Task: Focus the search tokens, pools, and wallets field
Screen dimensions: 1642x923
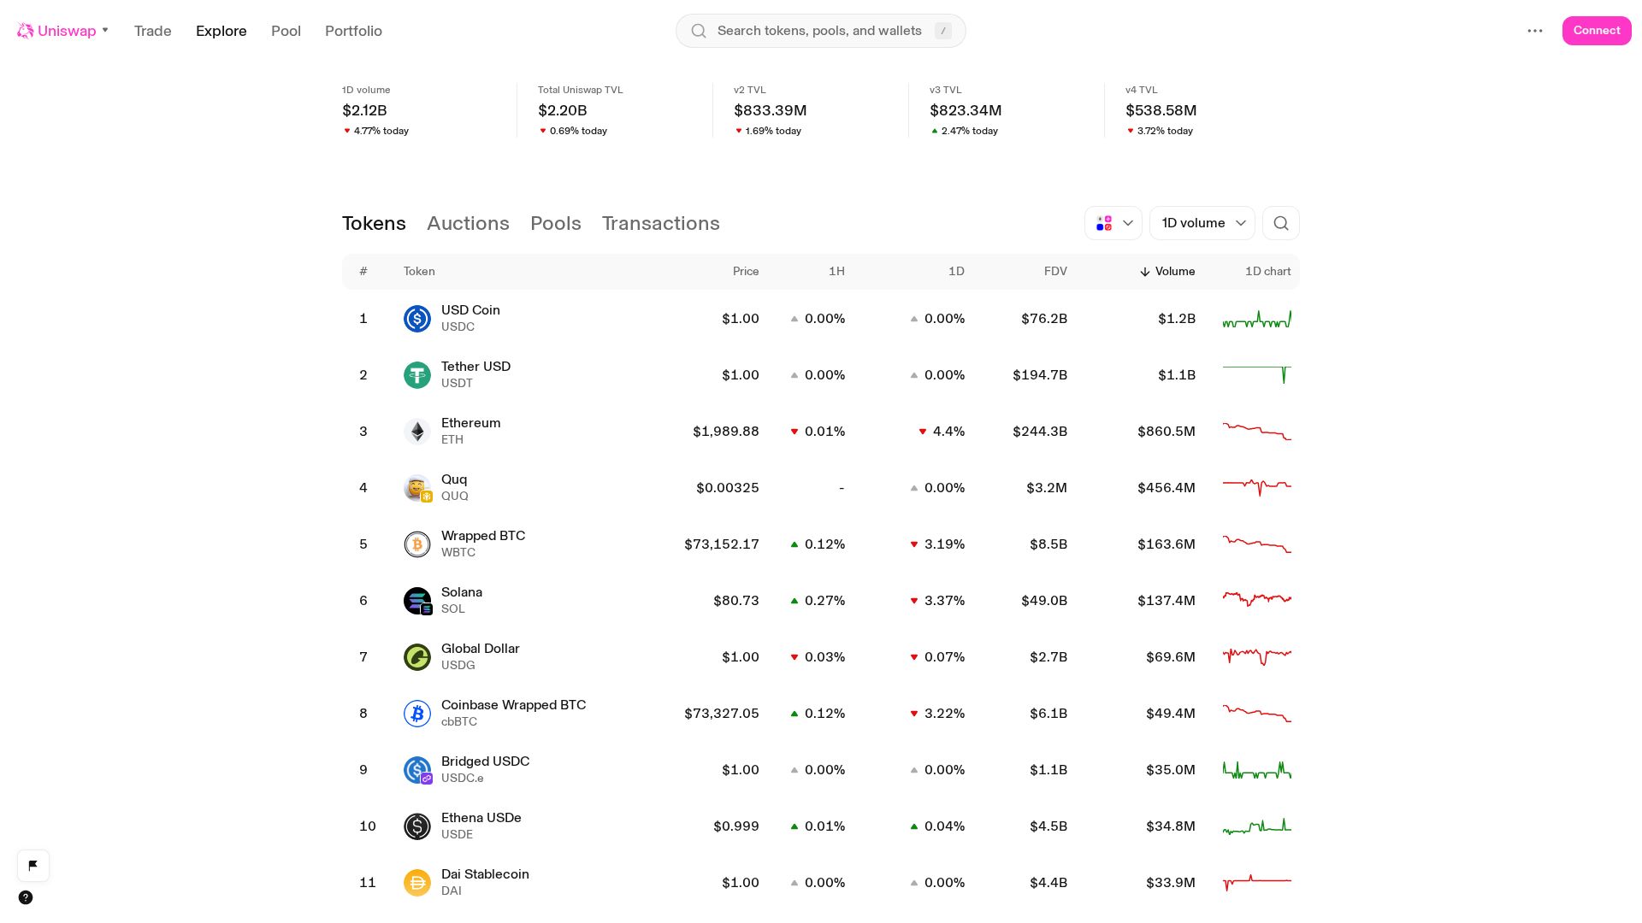Action: [821, 31]
